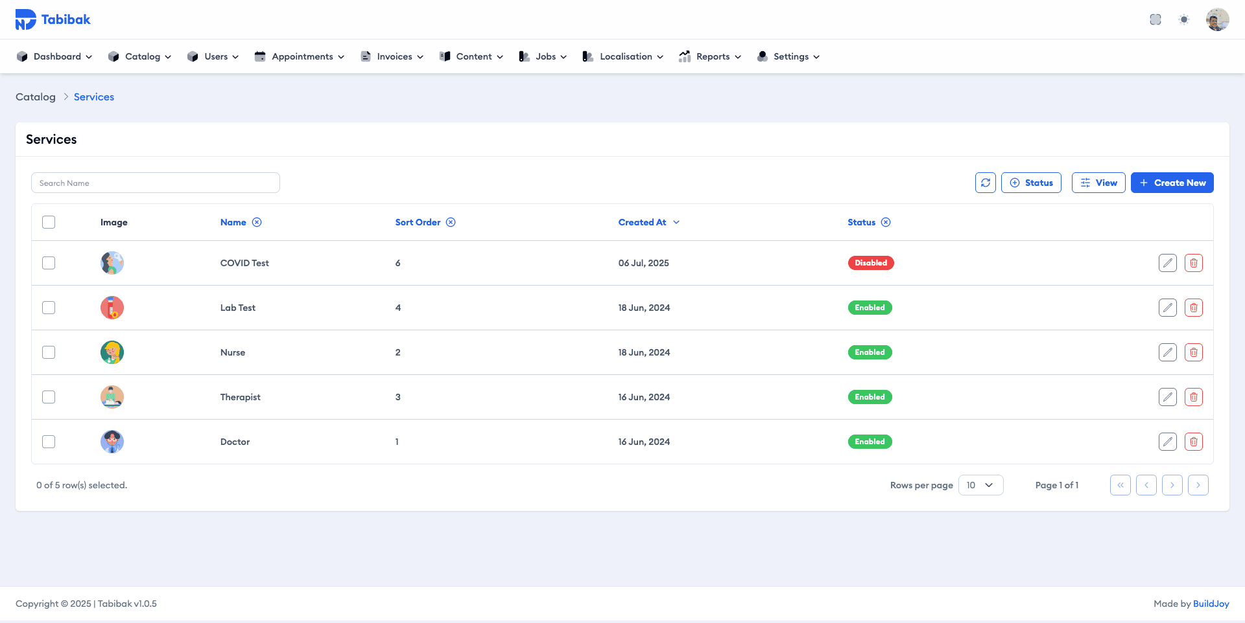The image size is (1245, 623).
Task: Toggle the light/dark theme sun icon
Action: [x=1184, y=19]
